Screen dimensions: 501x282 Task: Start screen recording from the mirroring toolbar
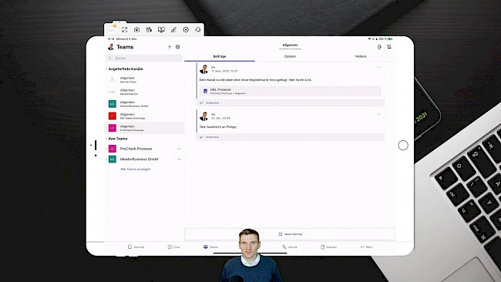[149, 30]
